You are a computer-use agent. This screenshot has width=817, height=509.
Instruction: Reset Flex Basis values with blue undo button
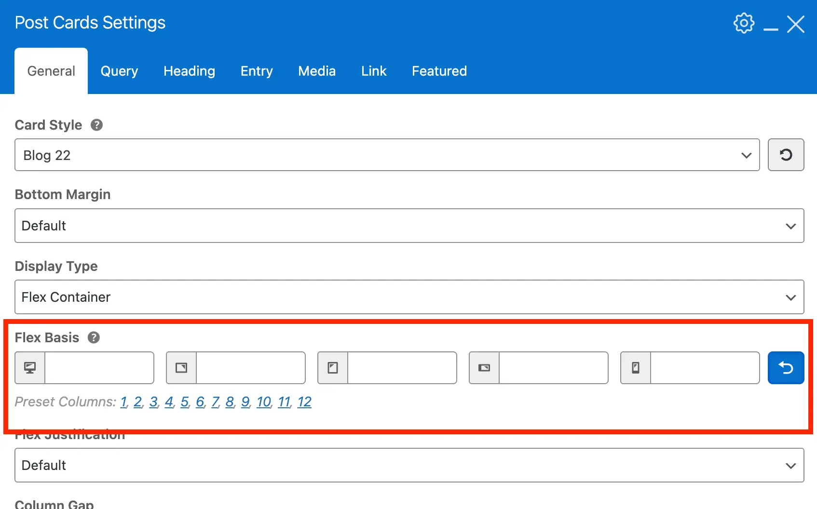pyautogui.click(x=786, y=368)
